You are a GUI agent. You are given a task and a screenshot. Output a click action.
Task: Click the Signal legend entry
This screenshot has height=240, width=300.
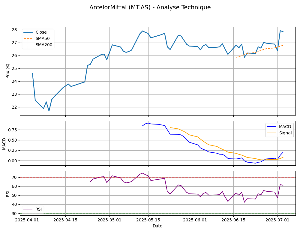point(280,133)
